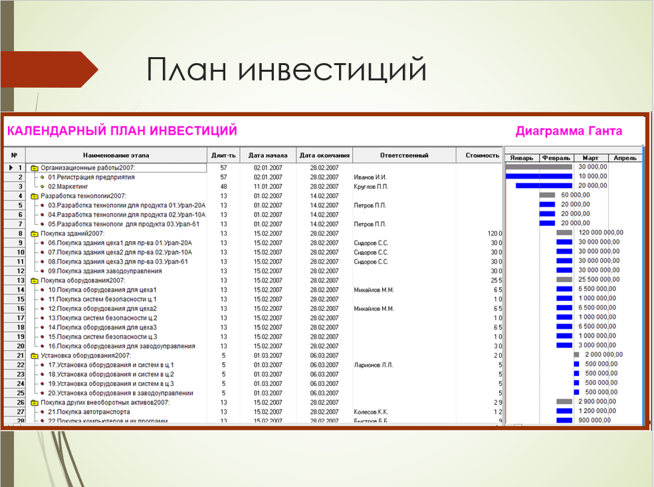The width and height of the screenshot is (654, 487).
Task: Click the folder icon beside Покупка зданий2007
Action: point(35,233)
